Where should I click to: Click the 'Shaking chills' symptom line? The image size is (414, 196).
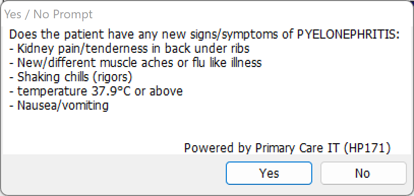[x=71, y=77]
